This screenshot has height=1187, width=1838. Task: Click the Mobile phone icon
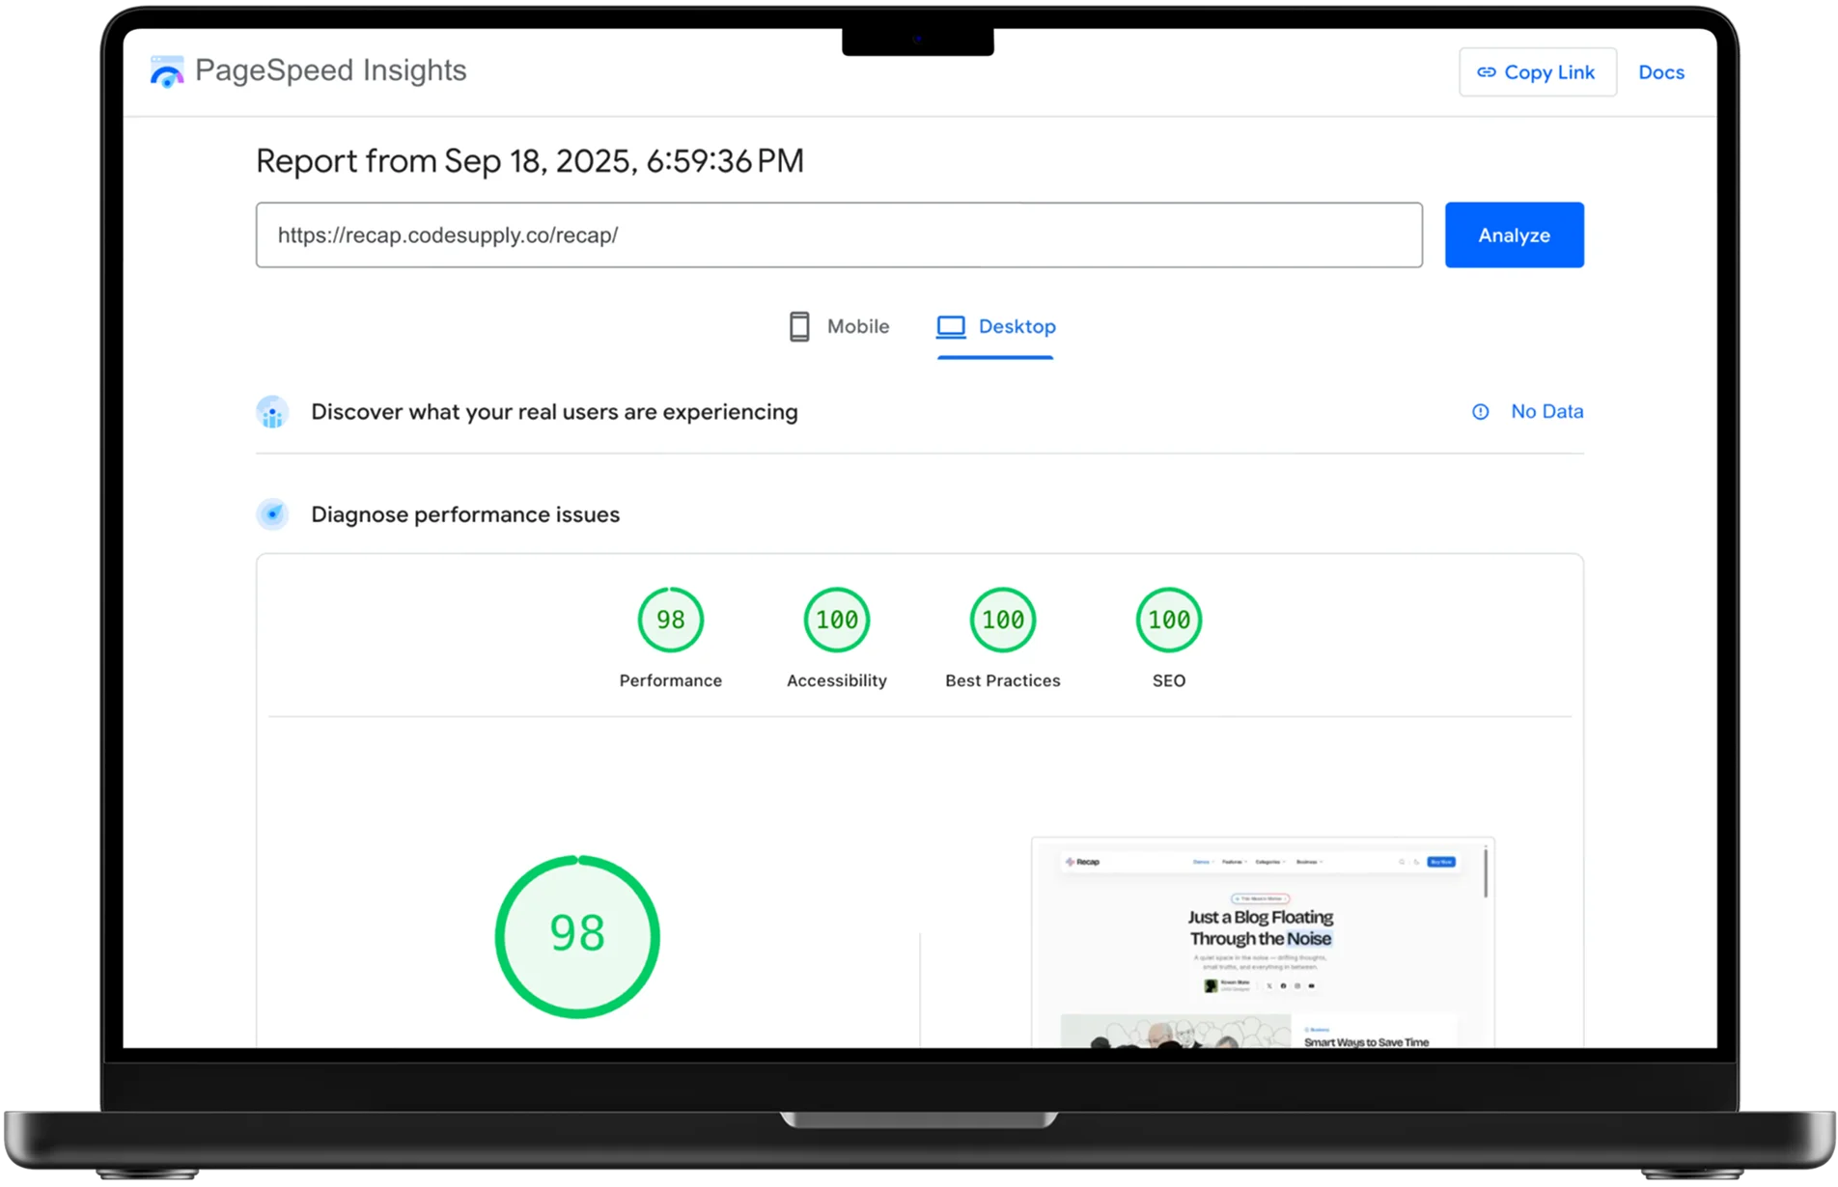(798, 327)
